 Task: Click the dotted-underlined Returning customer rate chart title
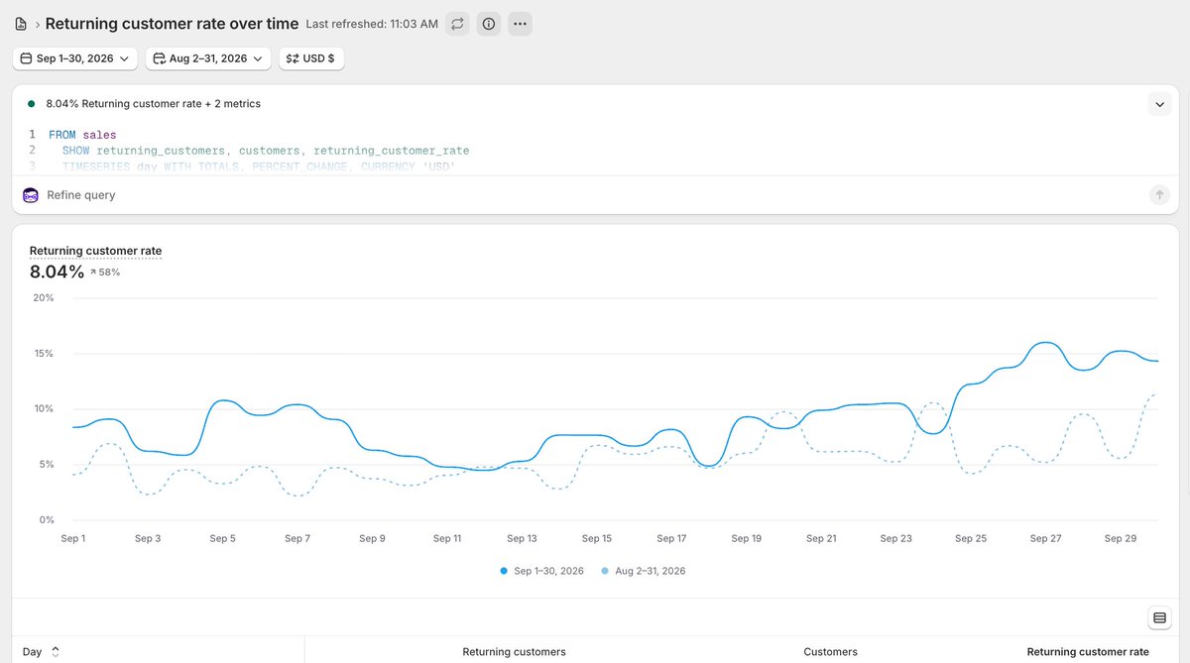coord(95,251)
